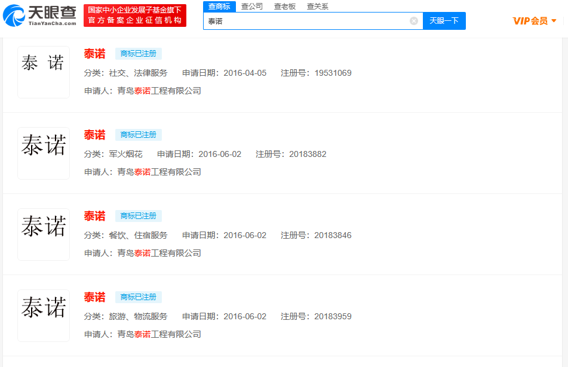Click the 商标已注册 badge on 餐饮住宿 result
Image resolution: width=568 pixels, height=367 pixels.
[138, 216]
